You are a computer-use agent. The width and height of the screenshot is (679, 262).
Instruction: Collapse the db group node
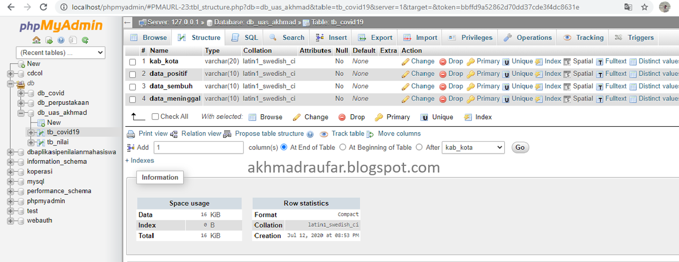(x=11, y=84)
